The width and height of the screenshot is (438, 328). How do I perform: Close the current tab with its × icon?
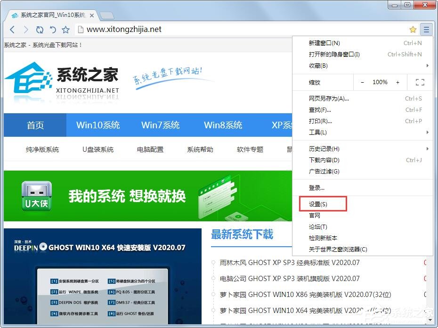pyautogui.click(x=92, y=15)
